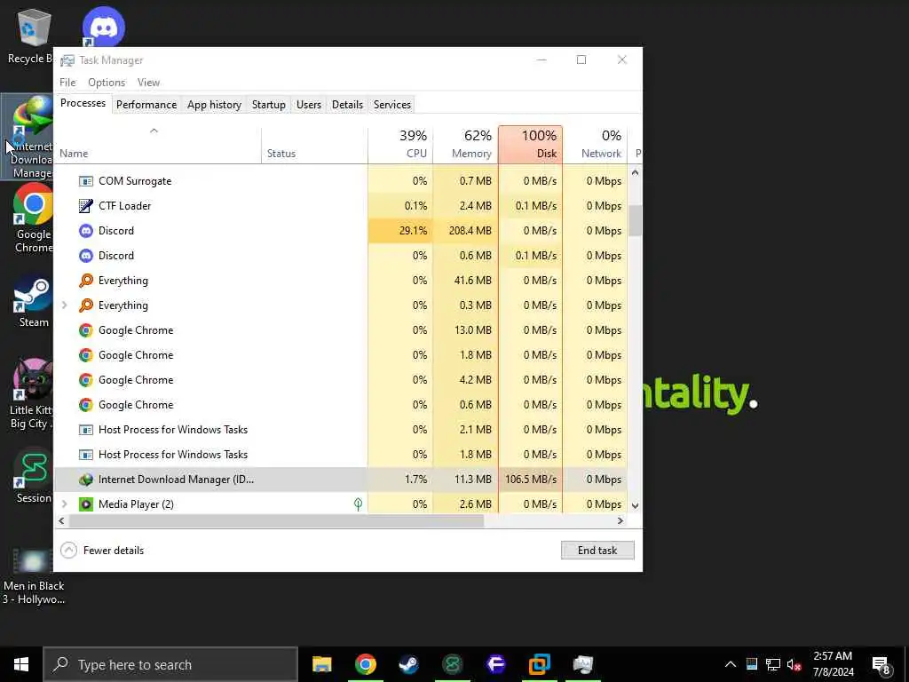Switch to the Details tab

point(347,105)
